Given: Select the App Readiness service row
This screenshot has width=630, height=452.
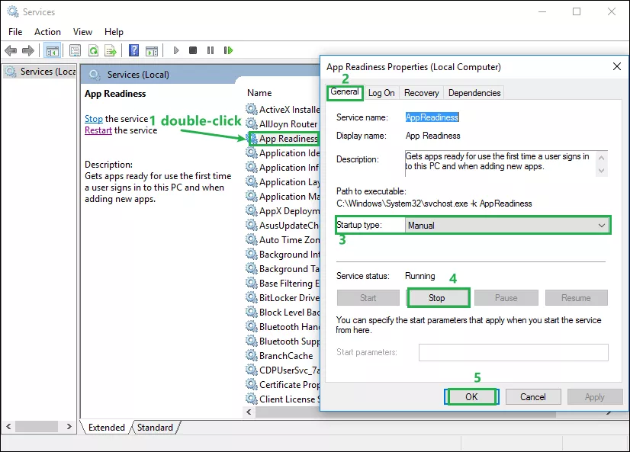Looking at the screenshot, I should 283,139.
